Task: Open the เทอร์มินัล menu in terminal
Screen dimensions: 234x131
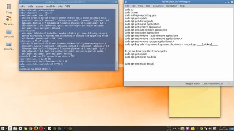Action: coord(50,7)
